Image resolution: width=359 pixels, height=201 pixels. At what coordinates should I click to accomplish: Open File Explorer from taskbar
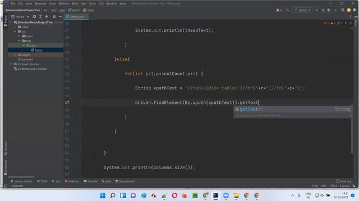coord(236,195)
